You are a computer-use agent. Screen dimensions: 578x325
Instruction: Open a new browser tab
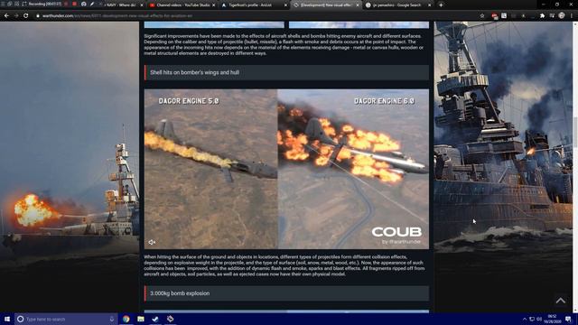point(441,5)
